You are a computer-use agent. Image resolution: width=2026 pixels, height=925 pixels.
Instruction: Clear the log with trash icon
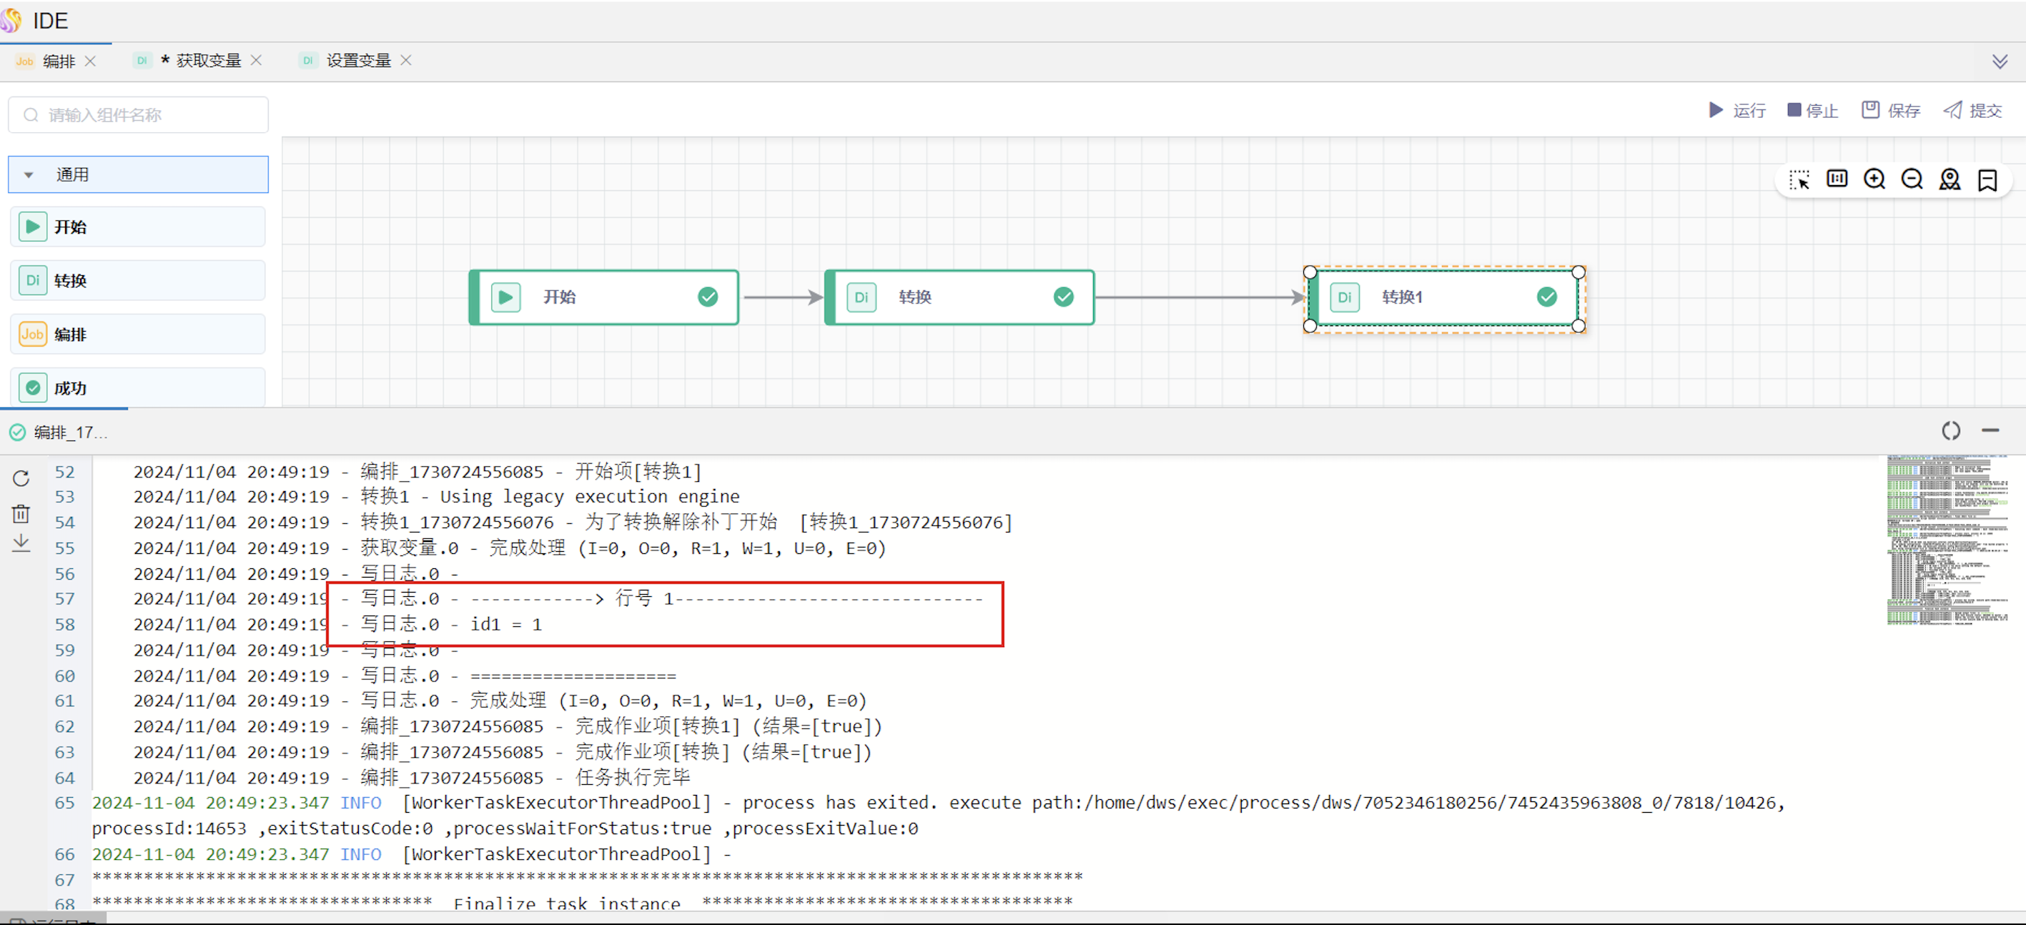[x=21, y=514]
